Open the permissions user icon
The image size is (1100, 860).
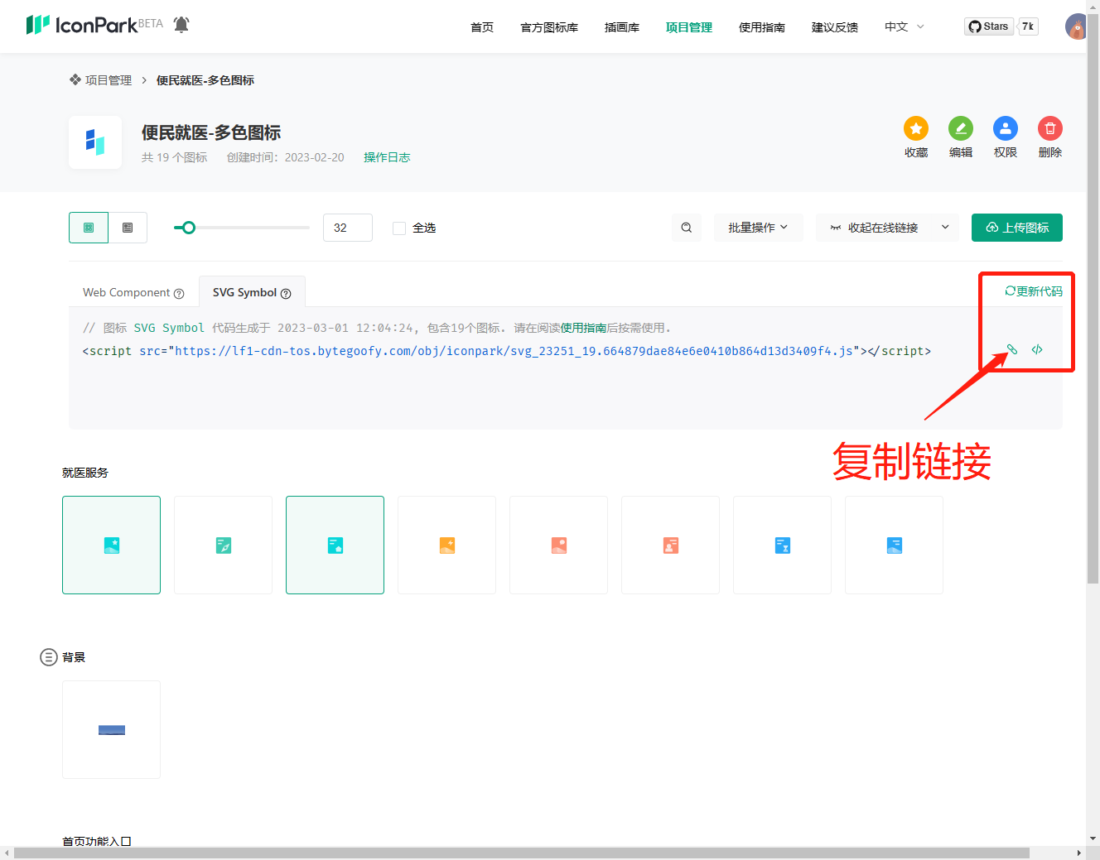point(1006,128)
